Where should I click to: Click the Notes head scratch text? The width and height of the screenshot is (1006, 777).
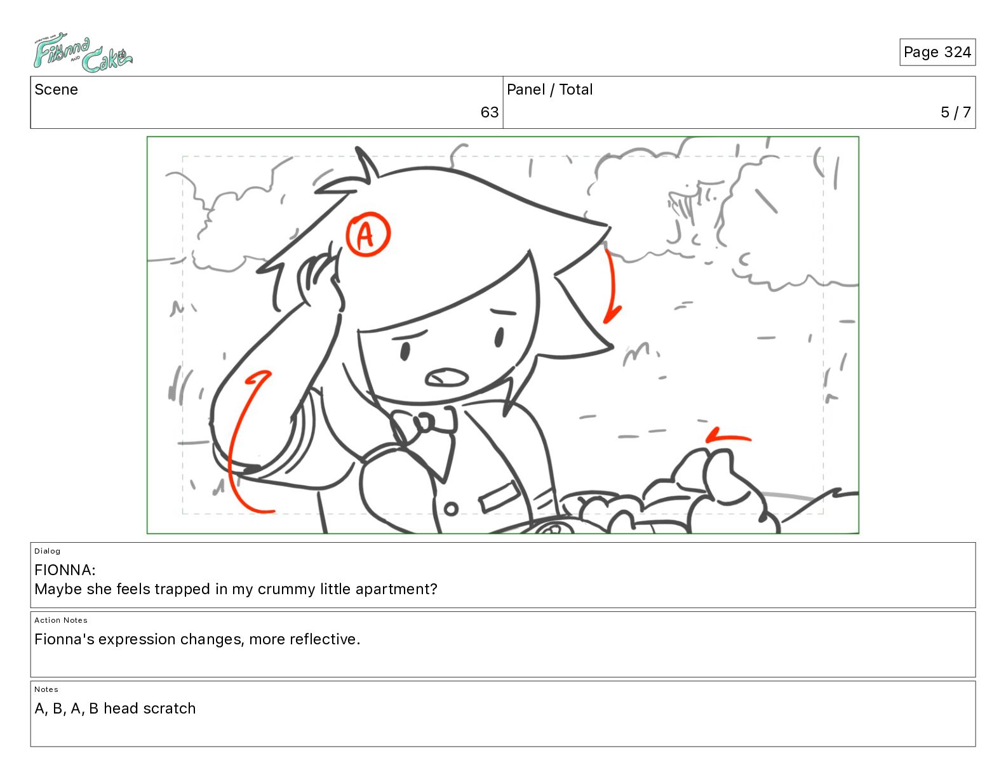pos(115,708)
